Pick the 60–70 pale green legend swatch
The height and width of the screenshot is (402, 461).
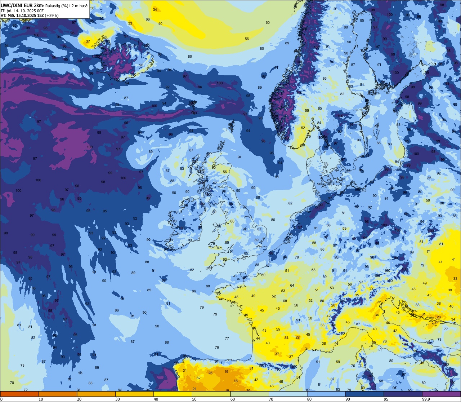tap(250, 394)
